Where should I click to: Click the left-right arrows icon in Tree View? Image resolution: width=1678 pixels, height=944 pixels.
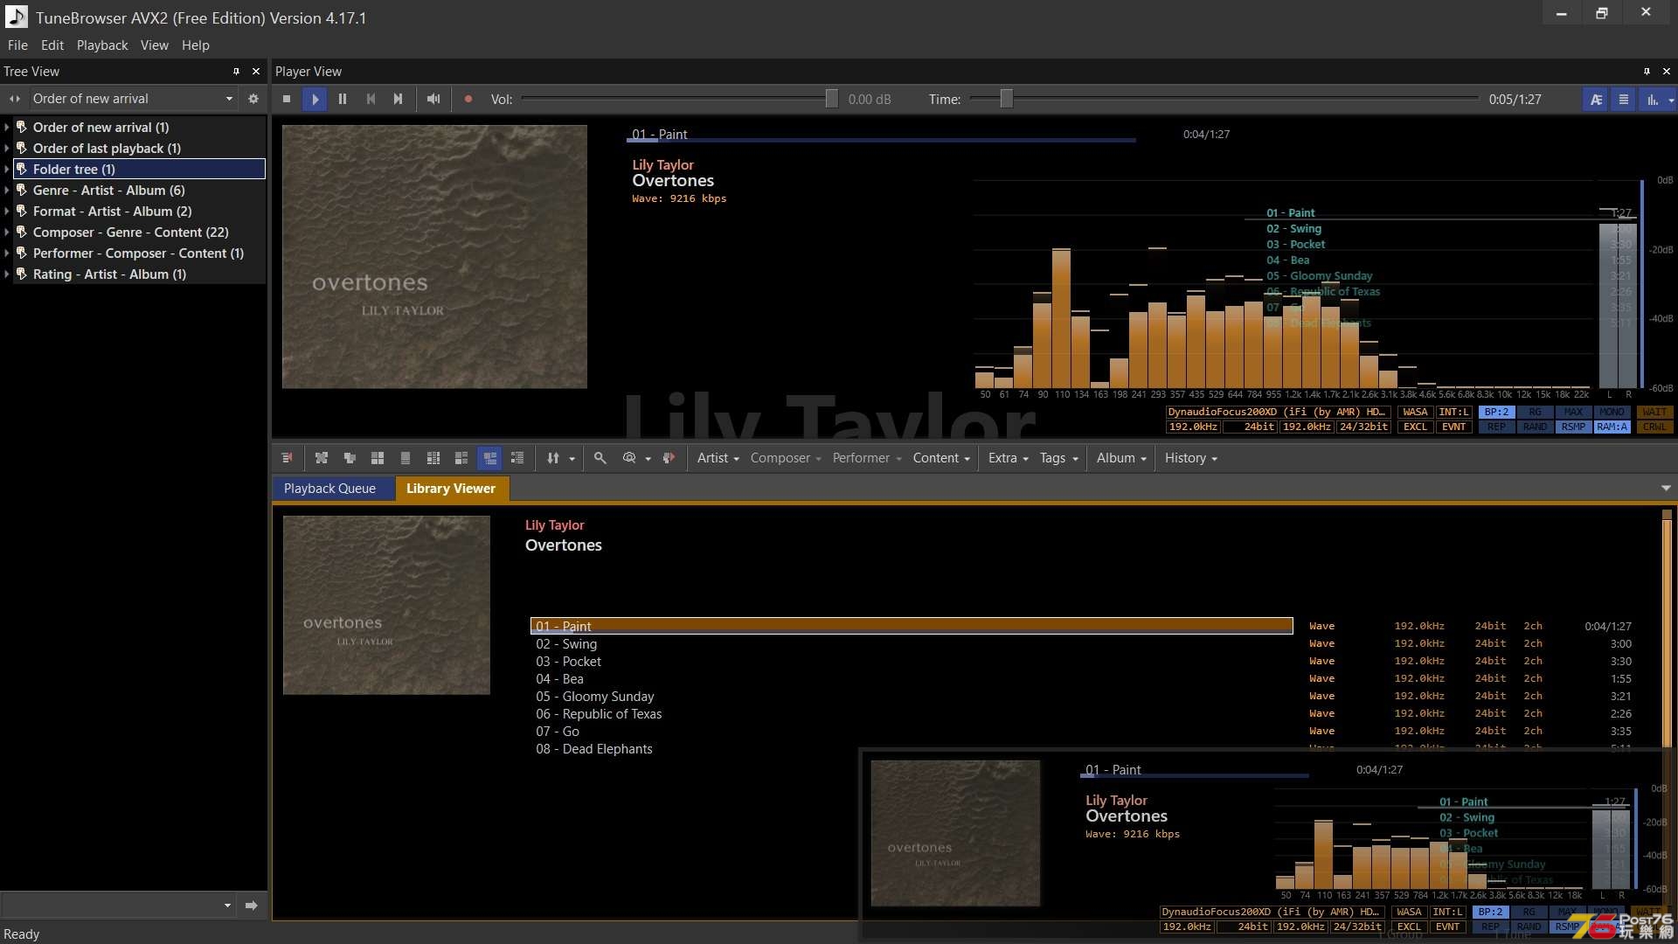tap(15, 99)
